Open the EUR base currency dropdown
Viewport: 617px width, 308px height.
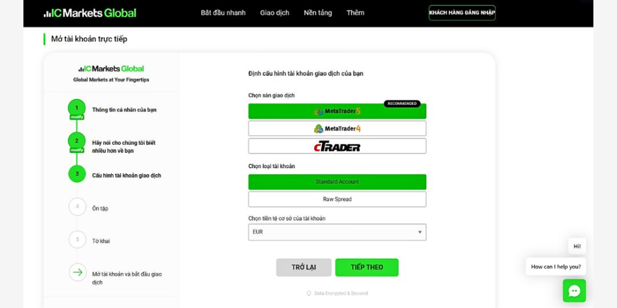(x=337, y=232)
